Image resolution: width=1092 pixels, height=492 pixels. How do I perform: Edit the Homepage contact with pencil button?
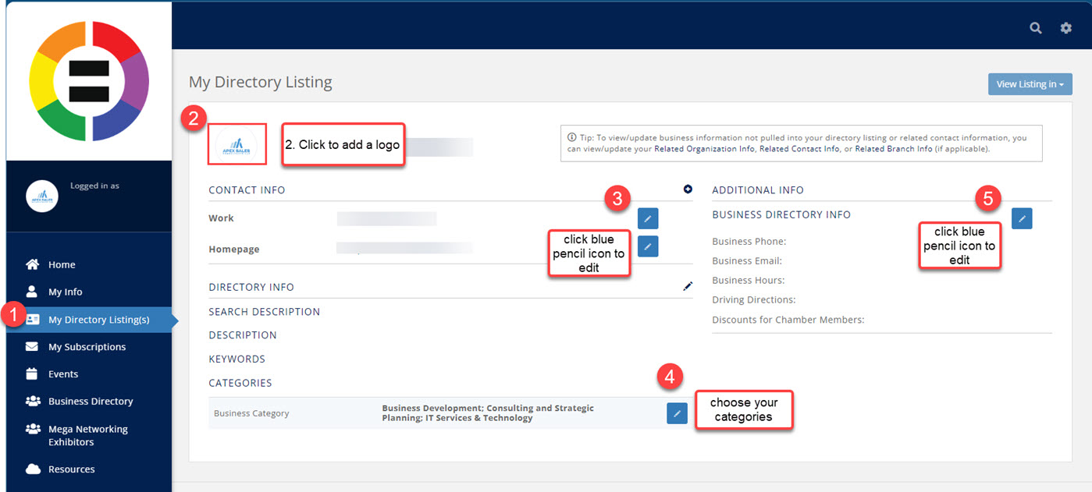[x=648, y=246]
